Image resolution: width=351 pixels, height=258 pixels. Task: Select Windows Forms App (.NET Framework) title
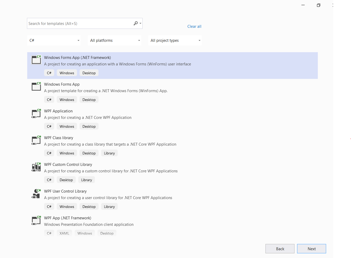pyautogui.click(x=78, y=58)
